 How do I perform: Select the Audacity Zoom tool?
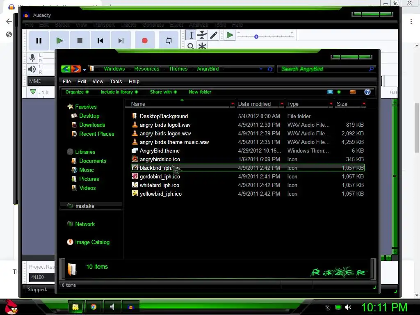[191, 46]
